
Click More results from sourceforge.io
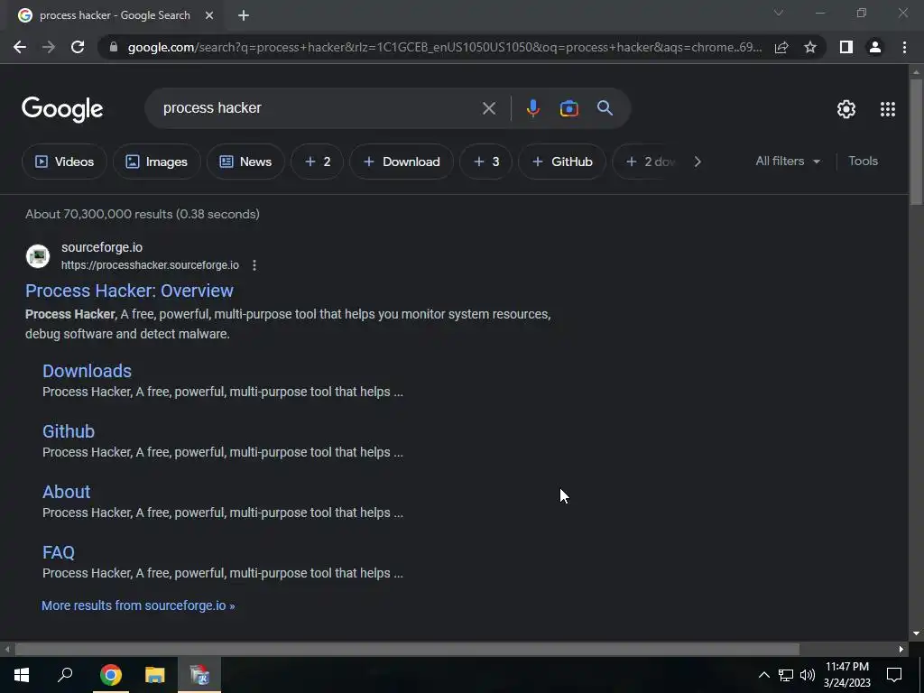(138, 605)
